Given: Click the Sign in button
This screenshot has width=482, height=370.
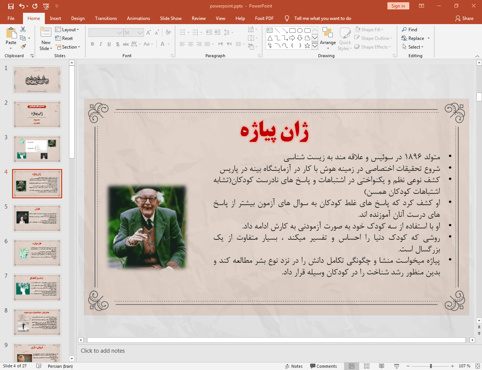Looking at the screenshot, I should coord(398,6).
